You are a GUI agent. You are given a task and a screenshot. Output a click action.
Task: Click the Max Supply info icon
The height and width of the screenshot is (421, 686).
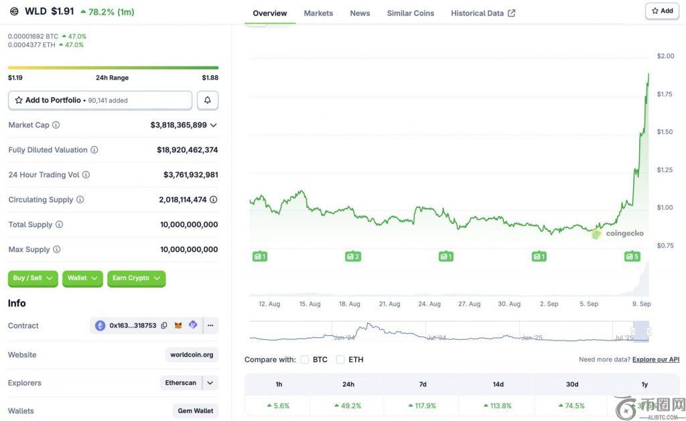tap(56, 249)
